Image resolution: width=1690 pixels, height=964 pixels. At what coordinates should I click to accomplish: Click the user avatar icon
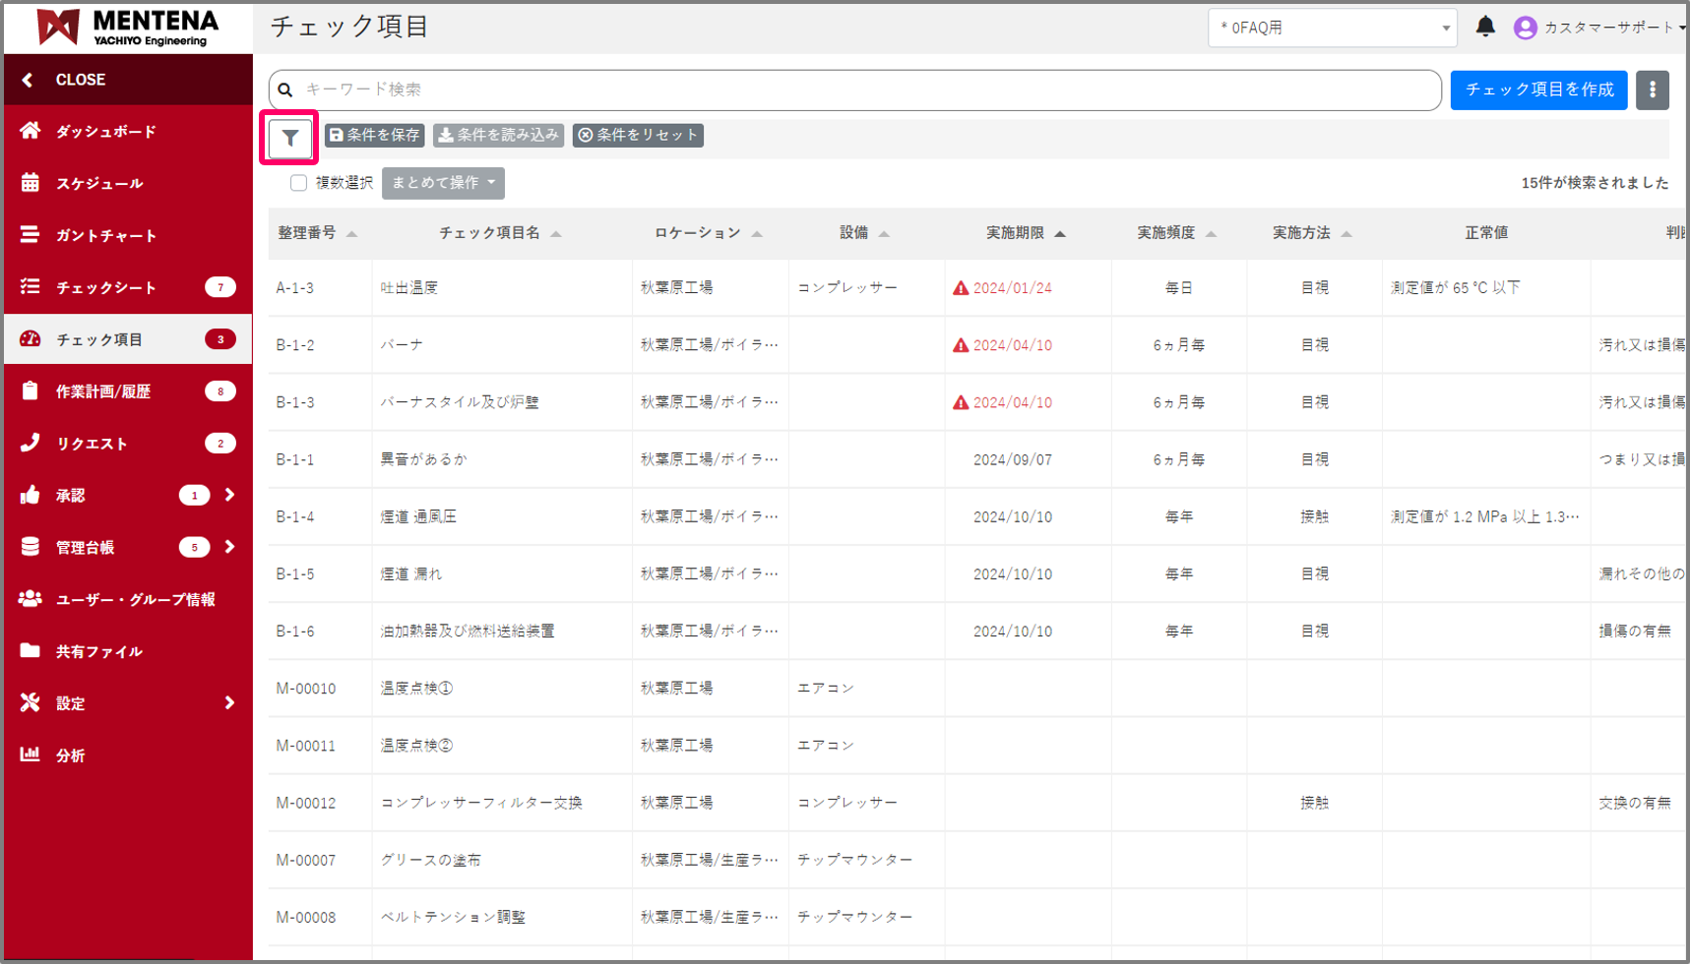pos(1525,28)
